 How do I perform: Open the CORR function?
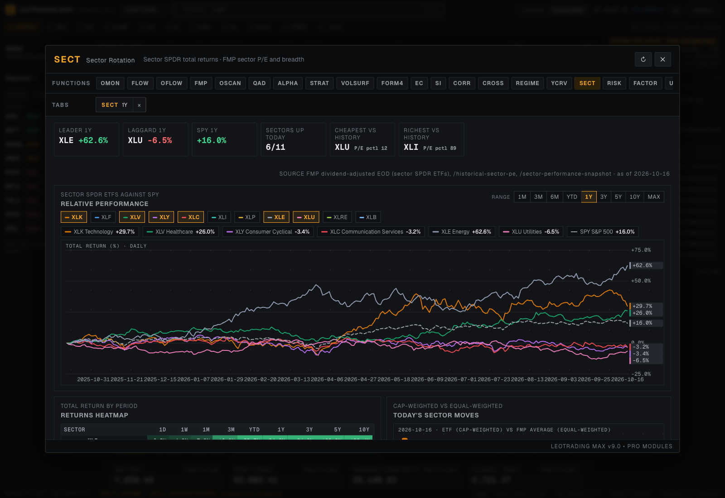[x=462, y=83]
